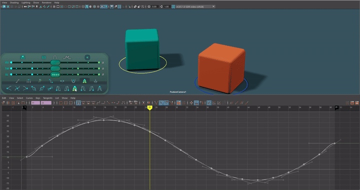Open the Graph Editor Keys menu
The image size is (360, 190).
[38, 98]
